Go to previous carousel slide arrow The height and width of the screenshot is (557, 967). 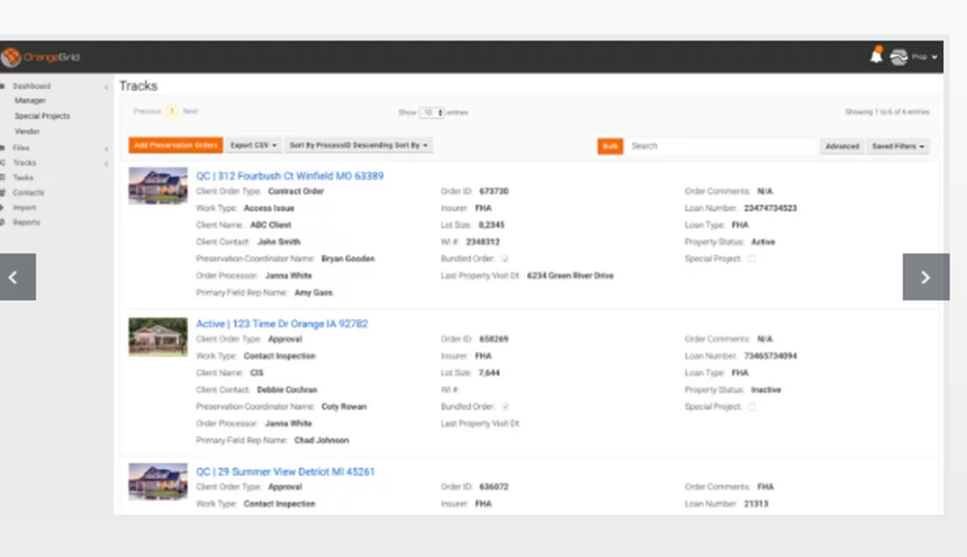(17, 277)
